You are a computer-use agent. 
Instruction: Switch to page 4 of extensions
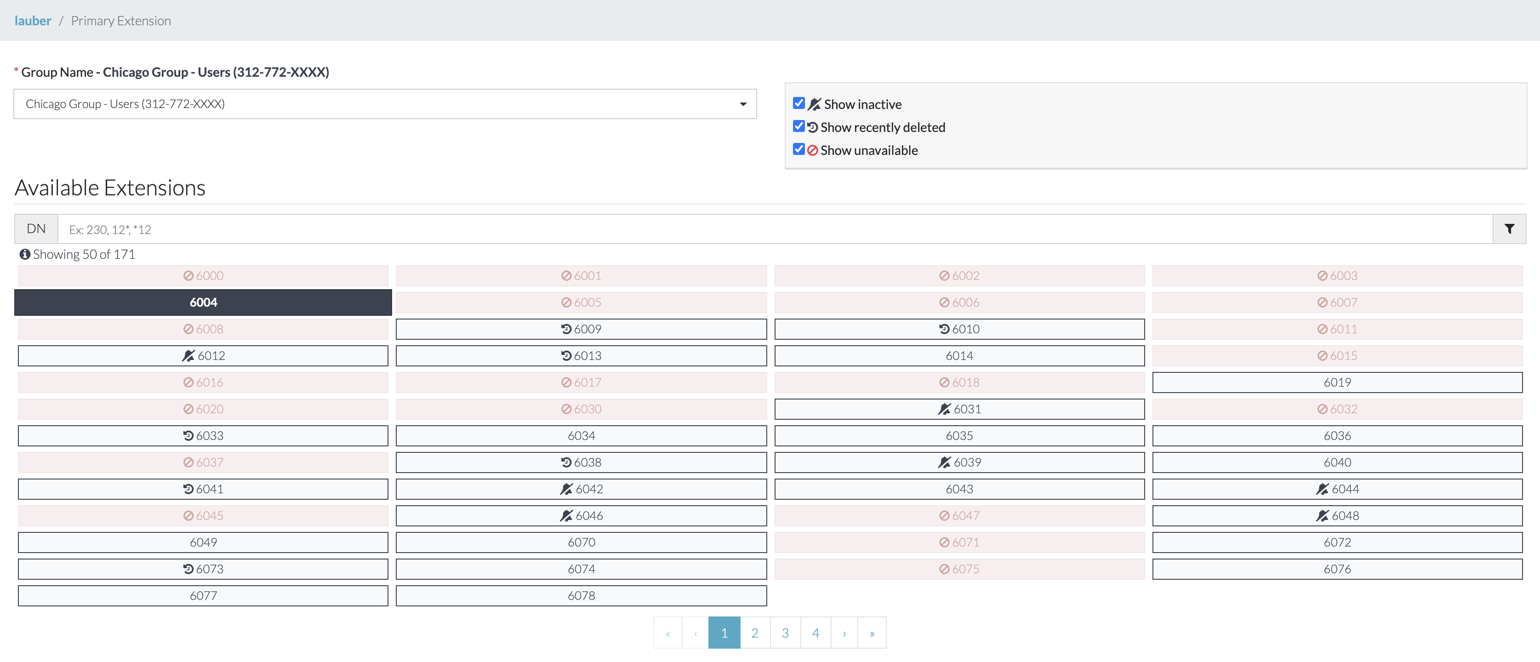(x=816, y=633)
